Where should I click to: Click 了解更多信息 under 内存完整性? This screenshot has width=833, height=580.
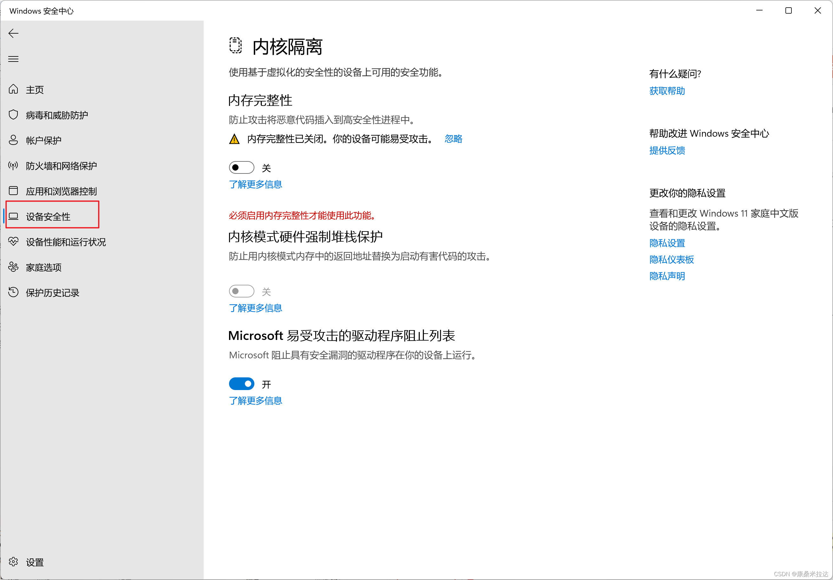pos(255,185)
